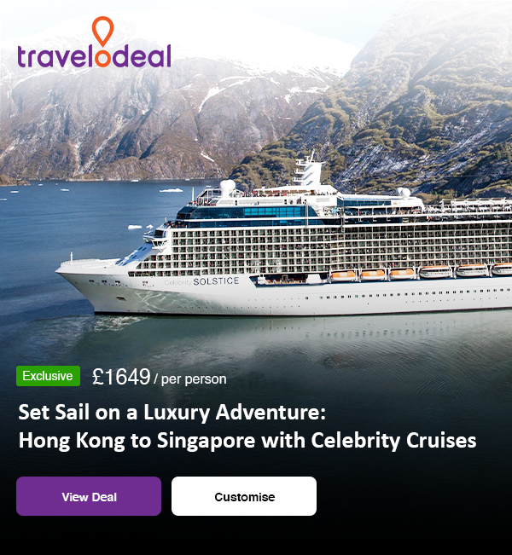
Task: Click the white radar dome atop the ship
Action: (x=228, y=187)
